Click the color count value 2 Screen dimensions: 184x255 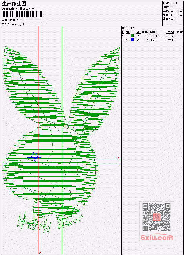pos(172,7)
